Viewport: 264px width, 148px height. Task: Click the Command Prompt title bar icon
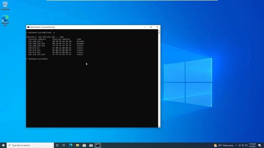[x=28, y=27]
